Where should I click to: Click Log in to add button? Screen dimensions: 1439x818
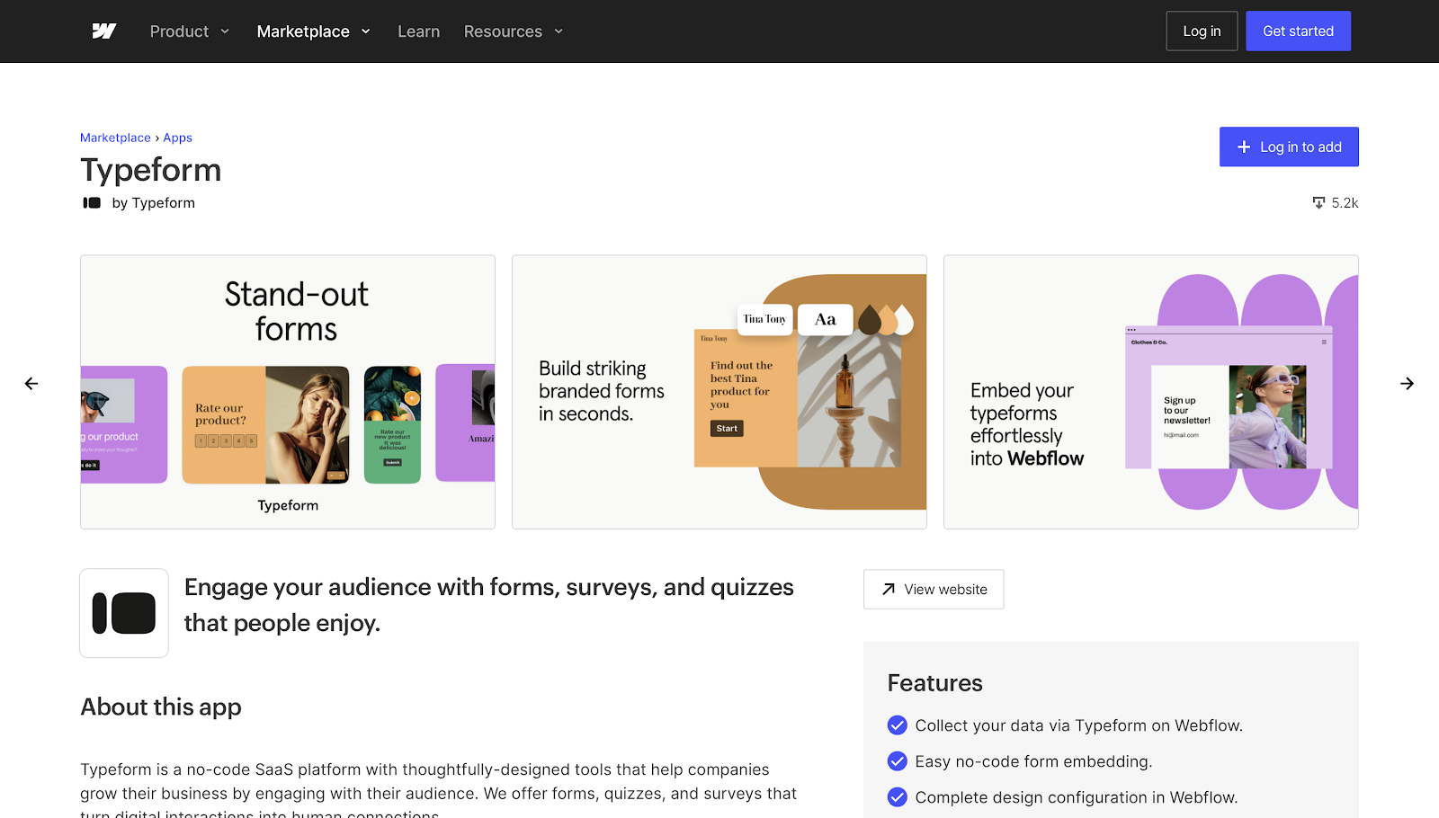coord(1289,147)
